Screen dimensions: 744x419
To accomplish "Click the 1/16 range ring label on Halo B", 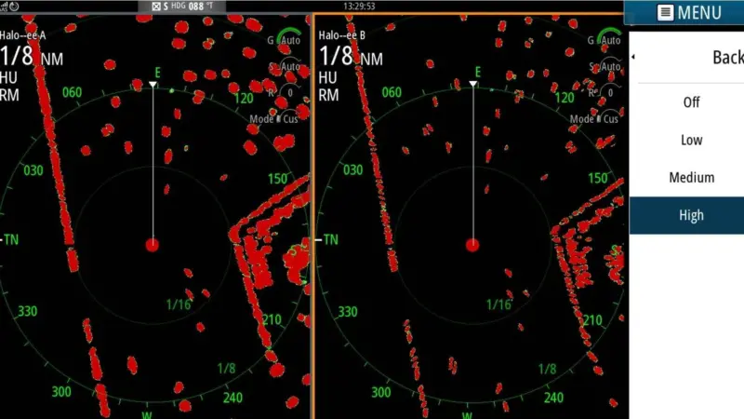I will pyautogui.click(x=498, y=304).
